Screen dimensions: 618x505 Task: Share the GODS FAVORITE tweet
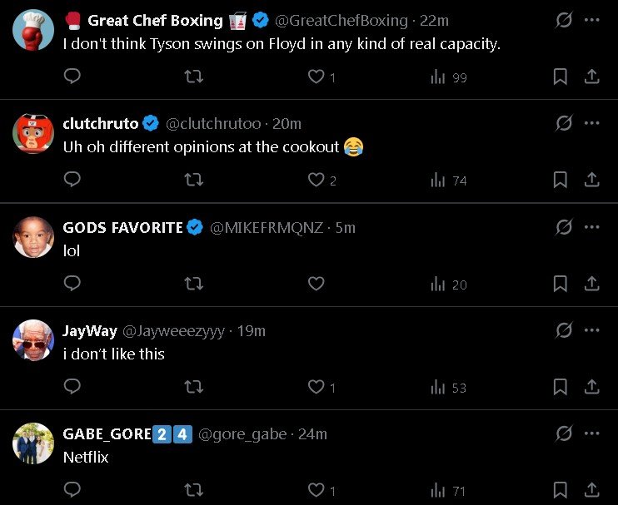592,284
